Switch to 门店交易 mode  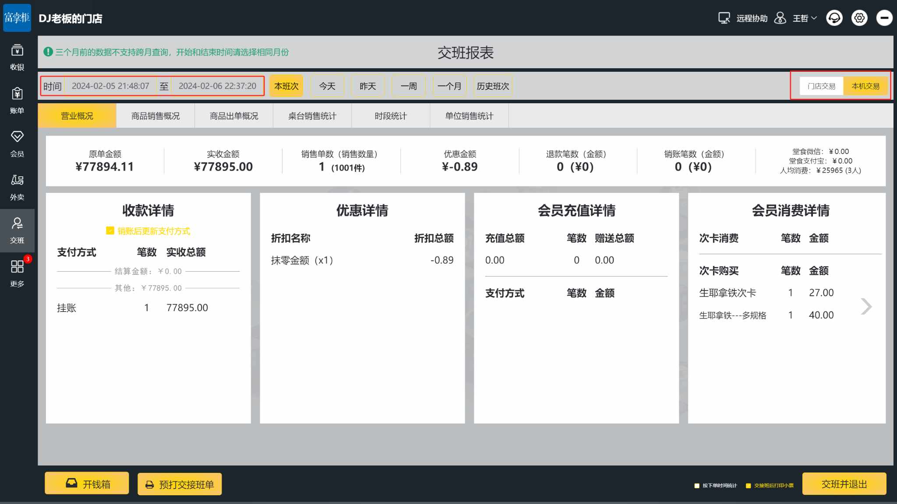[821, 86]
